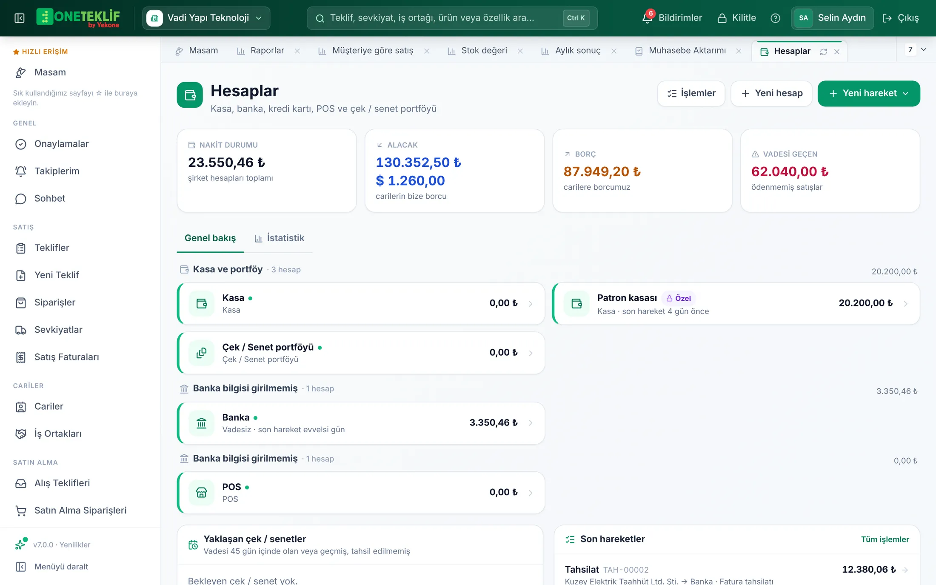This screenshot has width=936, height=585.
Task: Click the Vadesi Geçen 62.040,00 ₺ card
Action: [830, 171]
